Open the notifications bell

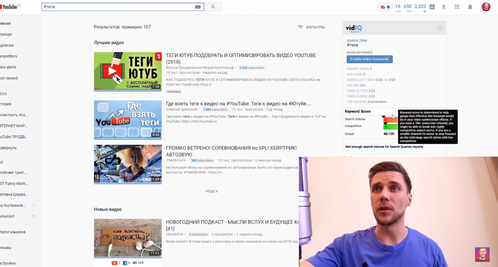470,7
